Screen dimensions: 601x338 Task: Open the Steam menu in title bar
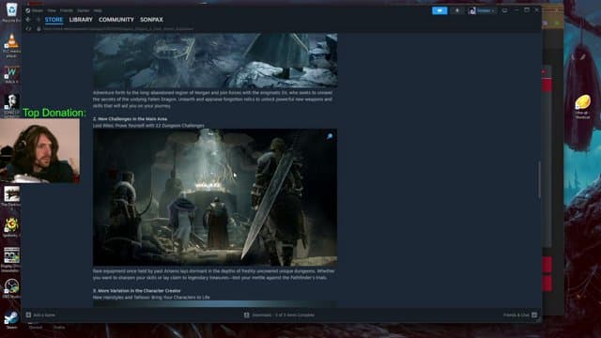(38, 10)
